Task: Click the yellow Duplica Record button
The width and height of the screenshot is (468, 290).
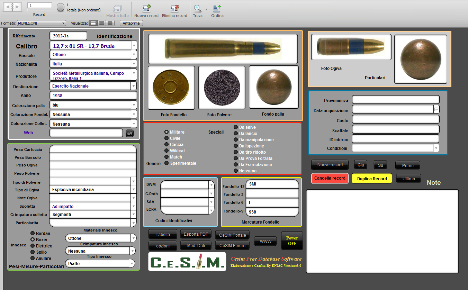Action: tap(372, 179)
